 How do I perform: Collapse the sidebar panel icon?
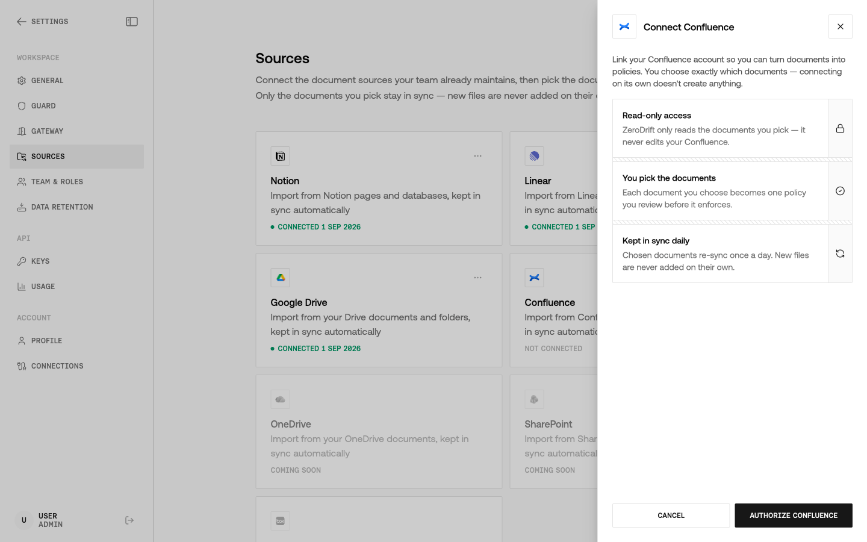tap(132, 22)
